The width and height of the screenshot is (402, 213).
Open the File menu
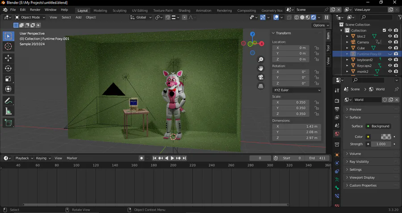[13, 10]
